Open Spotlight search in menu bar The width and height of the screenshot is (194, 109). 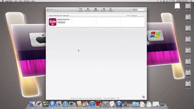(x=191, y=1)
